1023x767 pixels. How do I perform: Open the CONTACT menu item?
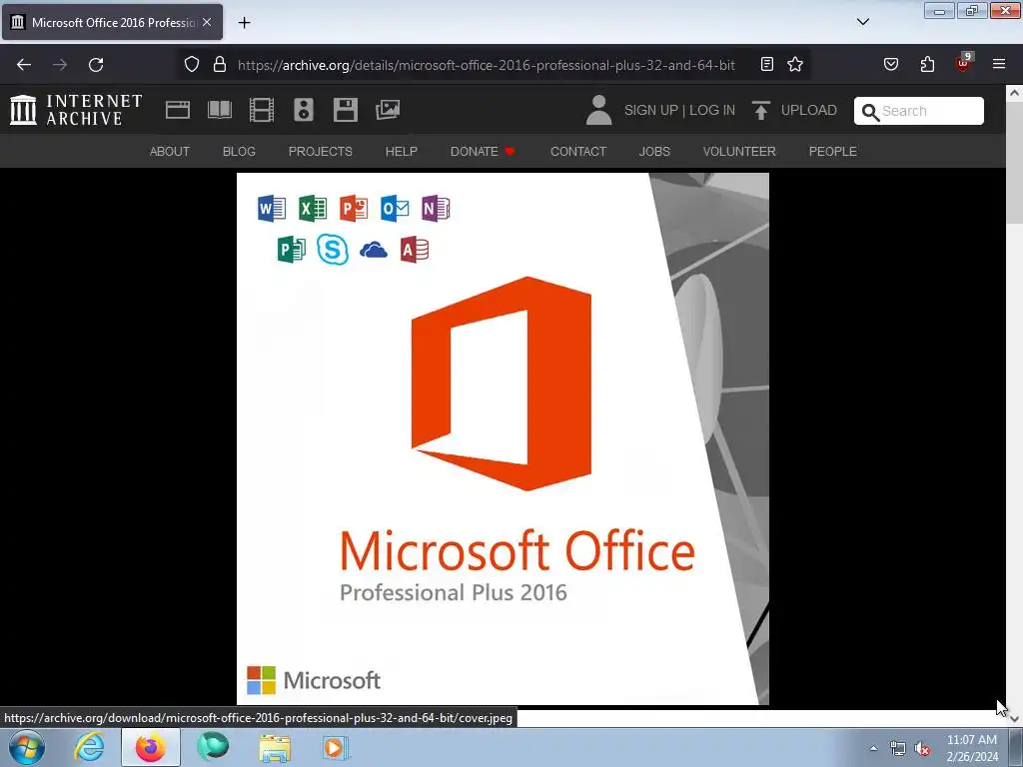[x=578, y=152]
